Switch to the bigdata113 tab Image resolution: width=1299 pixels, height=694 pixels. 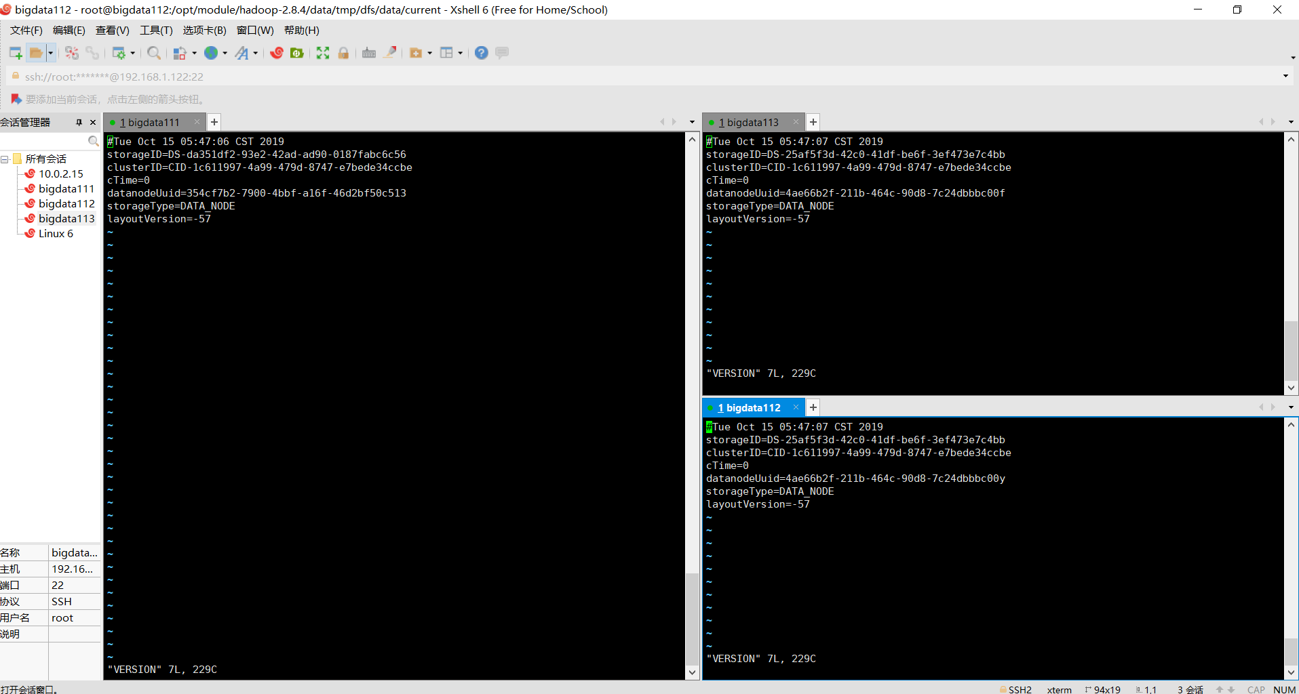[748, 123]
